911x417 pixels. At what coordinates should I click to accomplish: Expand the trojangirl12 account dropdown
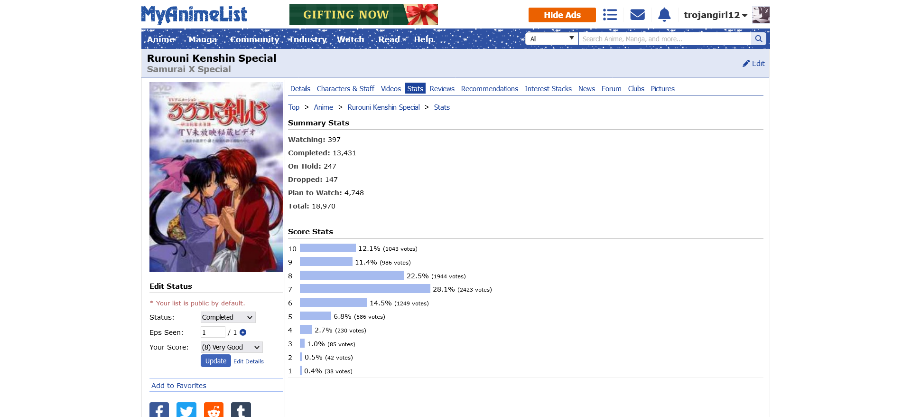coord(716,15)
